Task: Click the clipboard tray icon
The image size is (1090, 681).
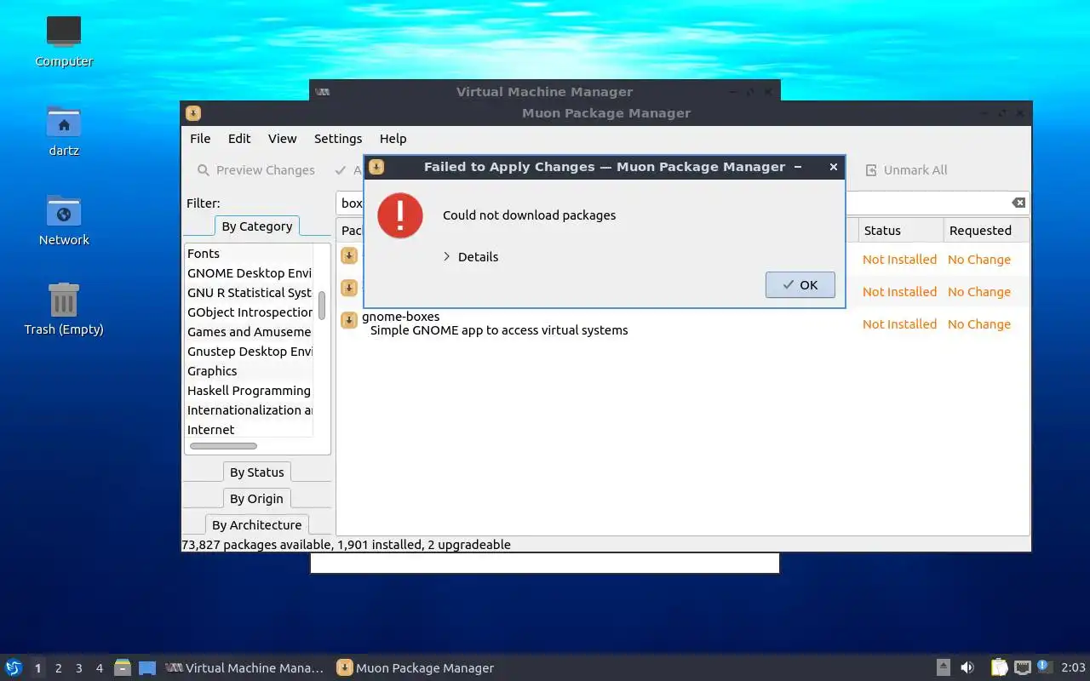Action: [999, 667]
